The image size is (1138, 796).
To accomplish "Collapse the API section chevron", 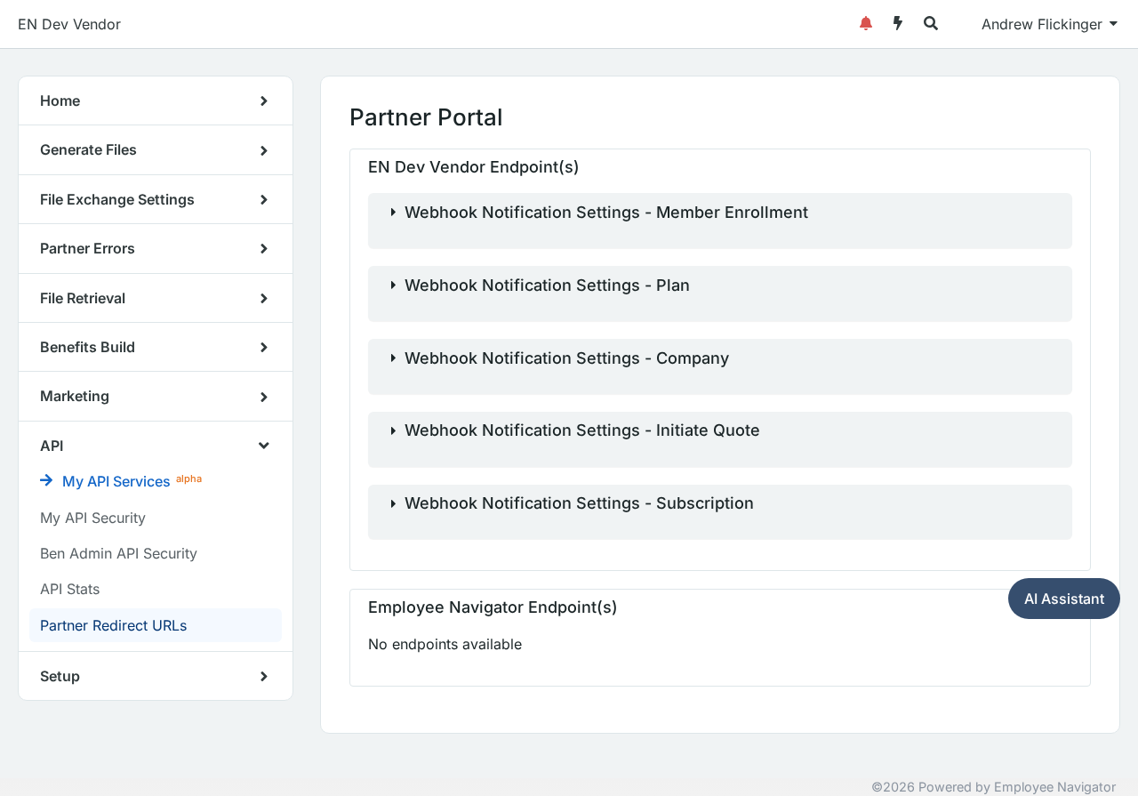I will tap(264, 446).
